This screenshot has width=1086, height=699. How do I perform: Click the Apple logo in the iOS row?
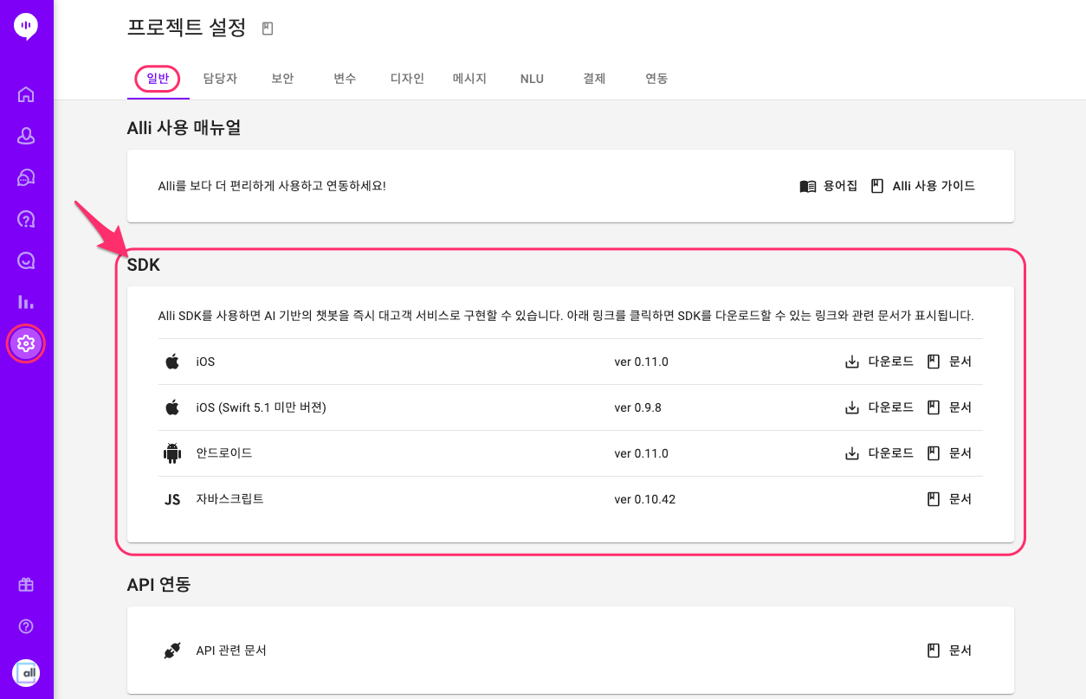pos(172,362)
